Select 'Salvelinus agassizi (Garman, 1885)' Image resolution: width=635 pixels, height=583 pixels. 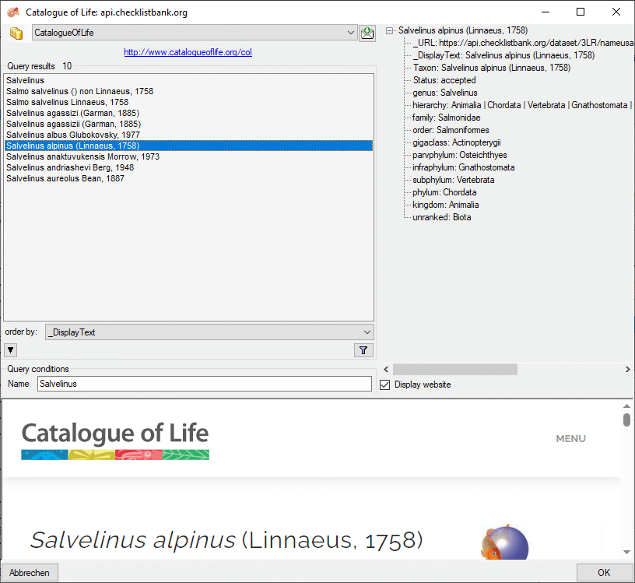point(189,113)
